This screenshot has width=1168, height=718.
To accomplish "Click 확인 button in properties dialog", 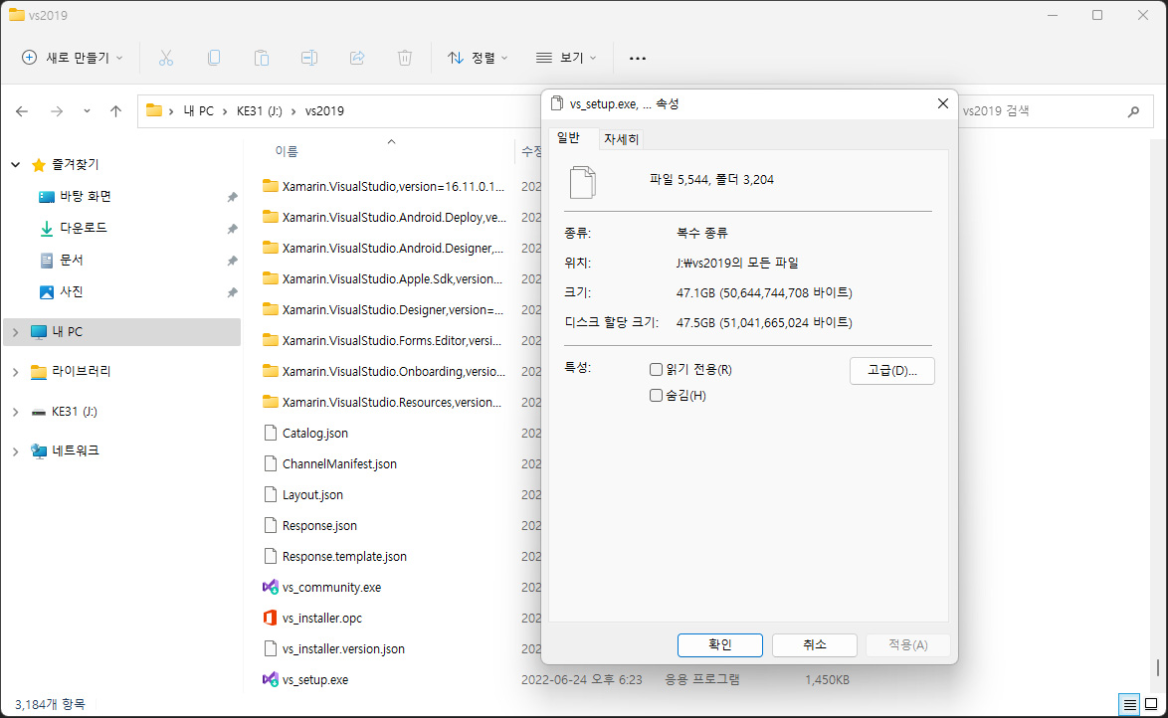I will pos(719,645).
